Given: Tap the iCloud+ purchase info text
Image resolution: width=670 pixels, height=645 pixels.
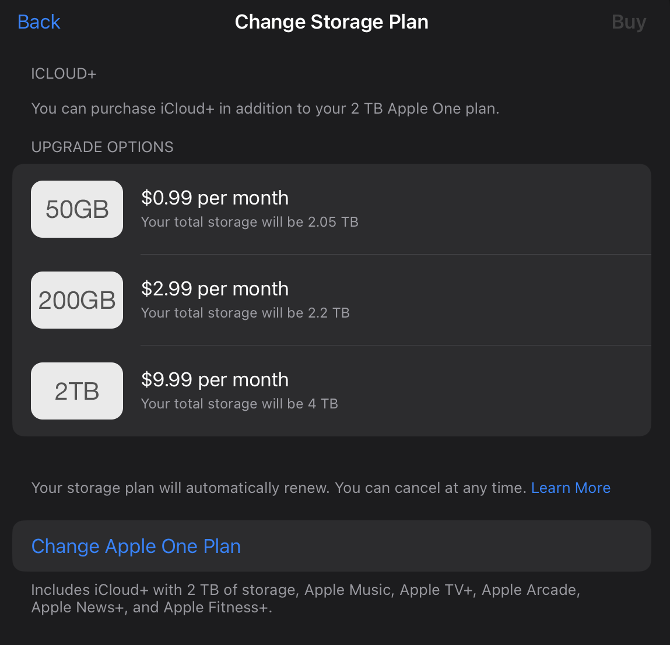Looking at the screenshot, I should coord(265,109).
